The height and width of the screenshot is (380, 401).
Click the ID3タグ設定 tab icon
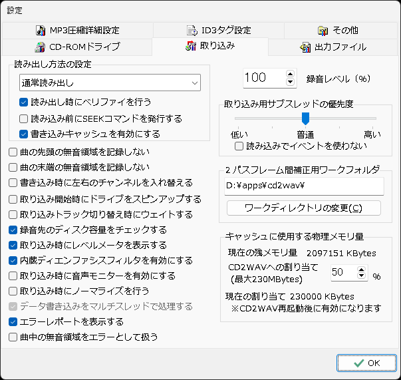coord(192,31)
